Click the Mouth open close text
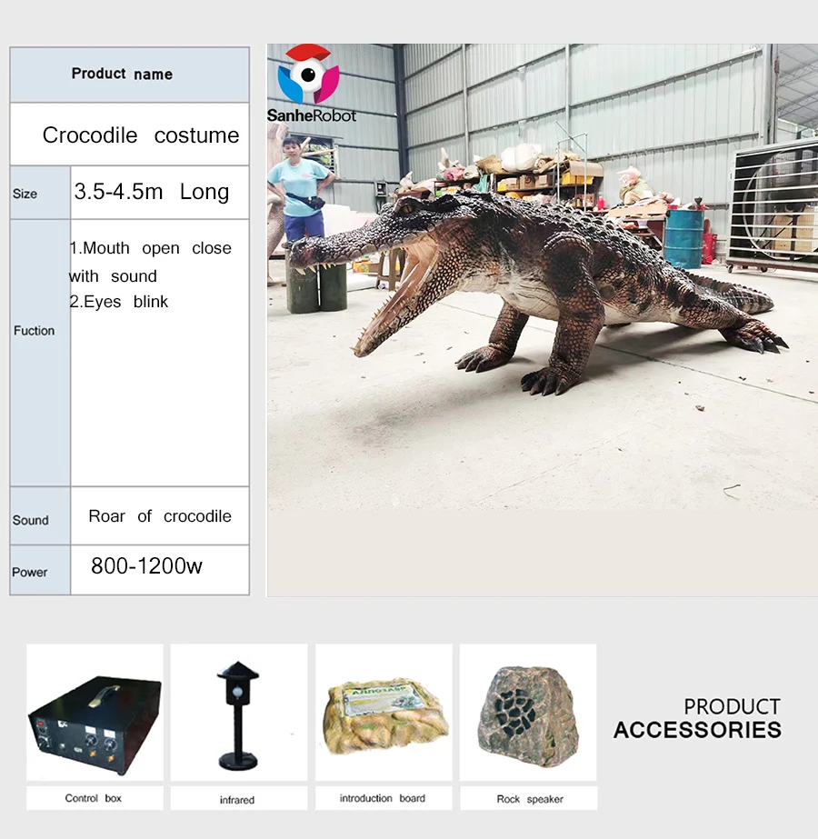The image size is (818, 839). tap(151, 247)
